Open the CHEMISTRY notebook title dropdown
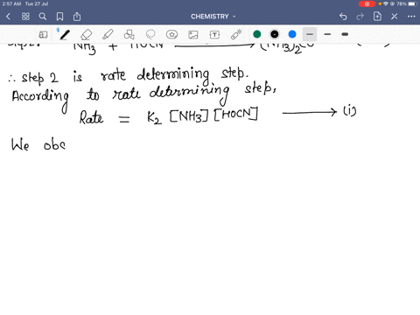The width and height of the screenshot is (420, 315). (213, 17)
